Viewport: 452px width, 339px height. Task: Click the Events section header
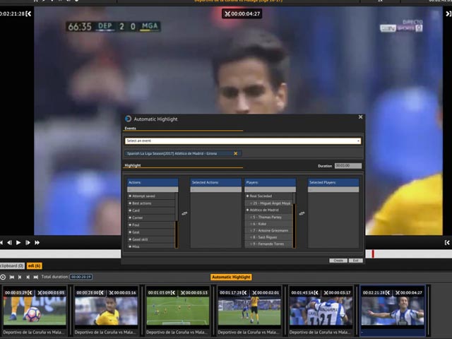pyautogui.click(x=130, y=129)
